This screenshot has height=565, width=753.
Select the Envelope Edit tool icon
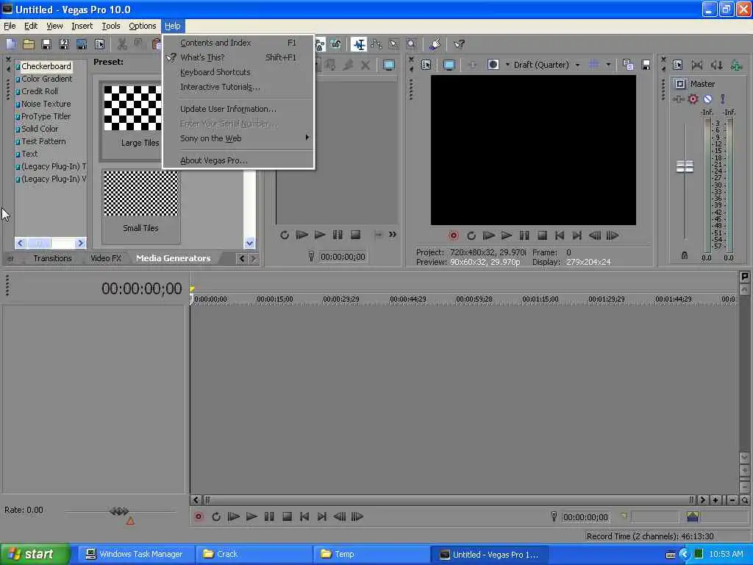click(x=376, y=44)
